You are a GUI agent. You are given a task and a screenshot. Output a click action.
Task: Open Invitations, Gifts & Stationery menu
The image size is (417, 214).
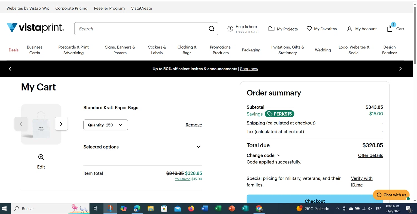pyautogui.click(x=288, y=50)
